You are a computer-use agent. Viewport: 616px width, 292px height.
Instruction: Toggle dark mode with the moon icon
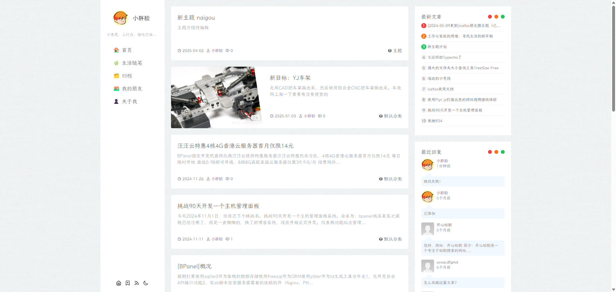tap(146, 283)
